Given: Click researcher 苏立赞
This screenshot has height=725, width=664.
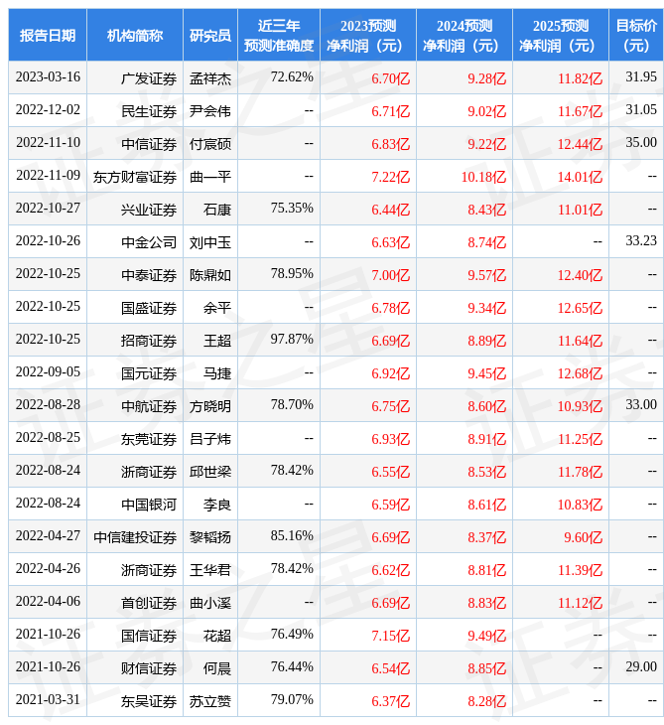Looking at the screenshot, I should (210, 702).
